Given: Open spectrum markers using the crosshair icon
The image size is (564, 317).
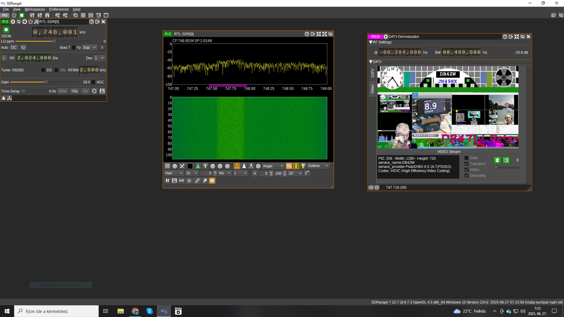Looking at the screenshot, I should pyautogui.click(x=189, y=181).
